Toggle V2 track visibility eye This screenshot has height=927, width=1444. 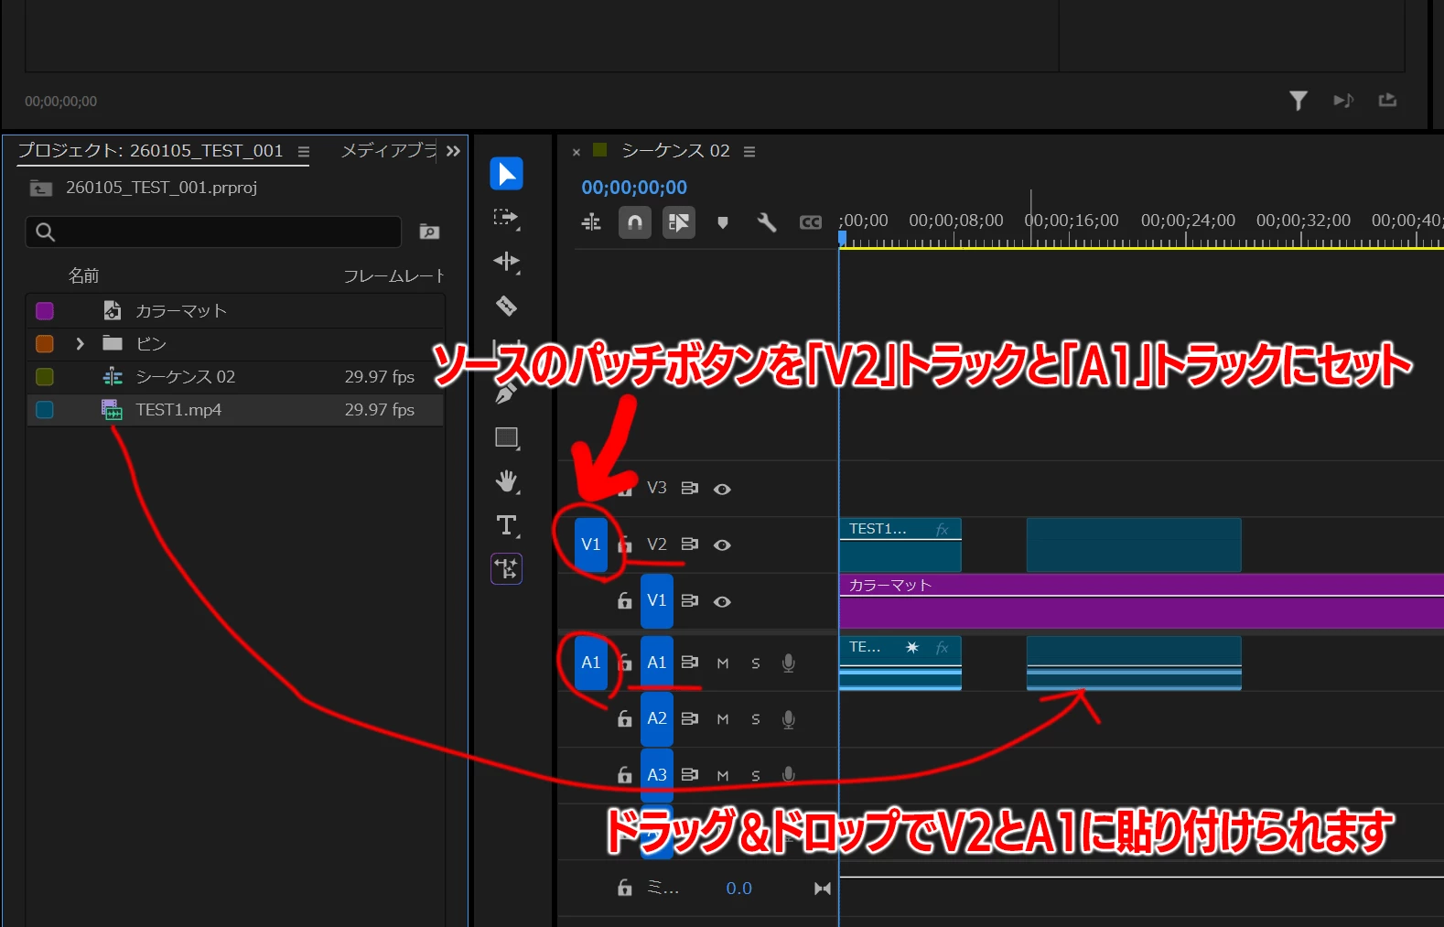tap(722, 545)
